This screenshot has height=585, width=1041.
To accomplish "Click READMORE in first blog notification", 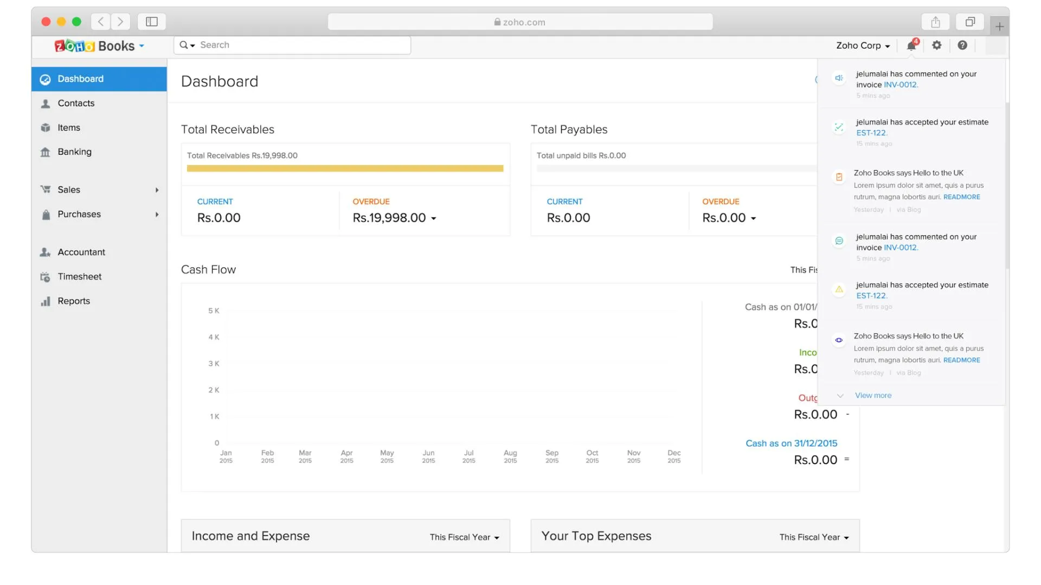I will click(x=961, y=197).
